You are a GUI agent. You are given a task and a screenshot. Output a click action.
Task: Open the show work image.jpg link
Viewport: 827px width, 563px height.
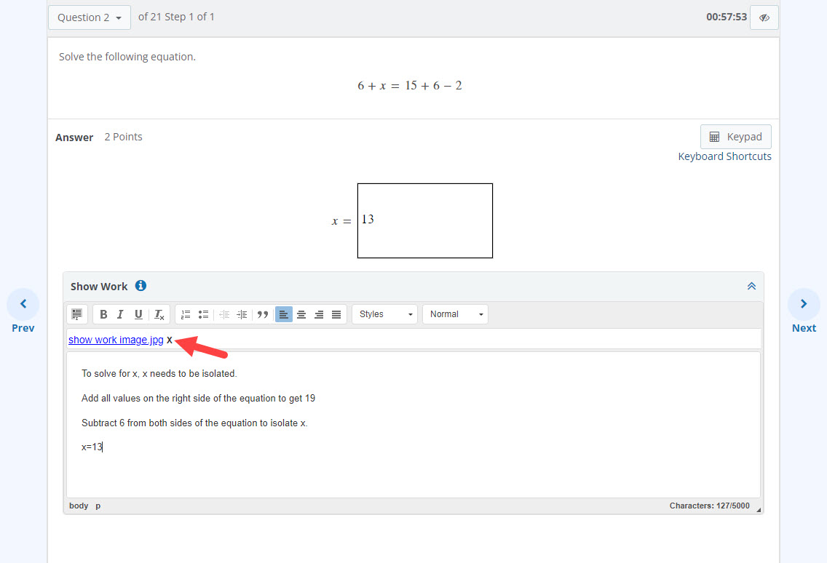(116, 340)
